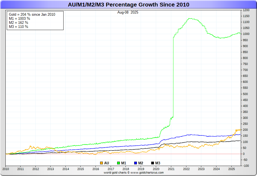The width and height of the screenshot is (257, 176).
Task: Click the 1200 value on the y-axis
Action: (x=246, y=10)
